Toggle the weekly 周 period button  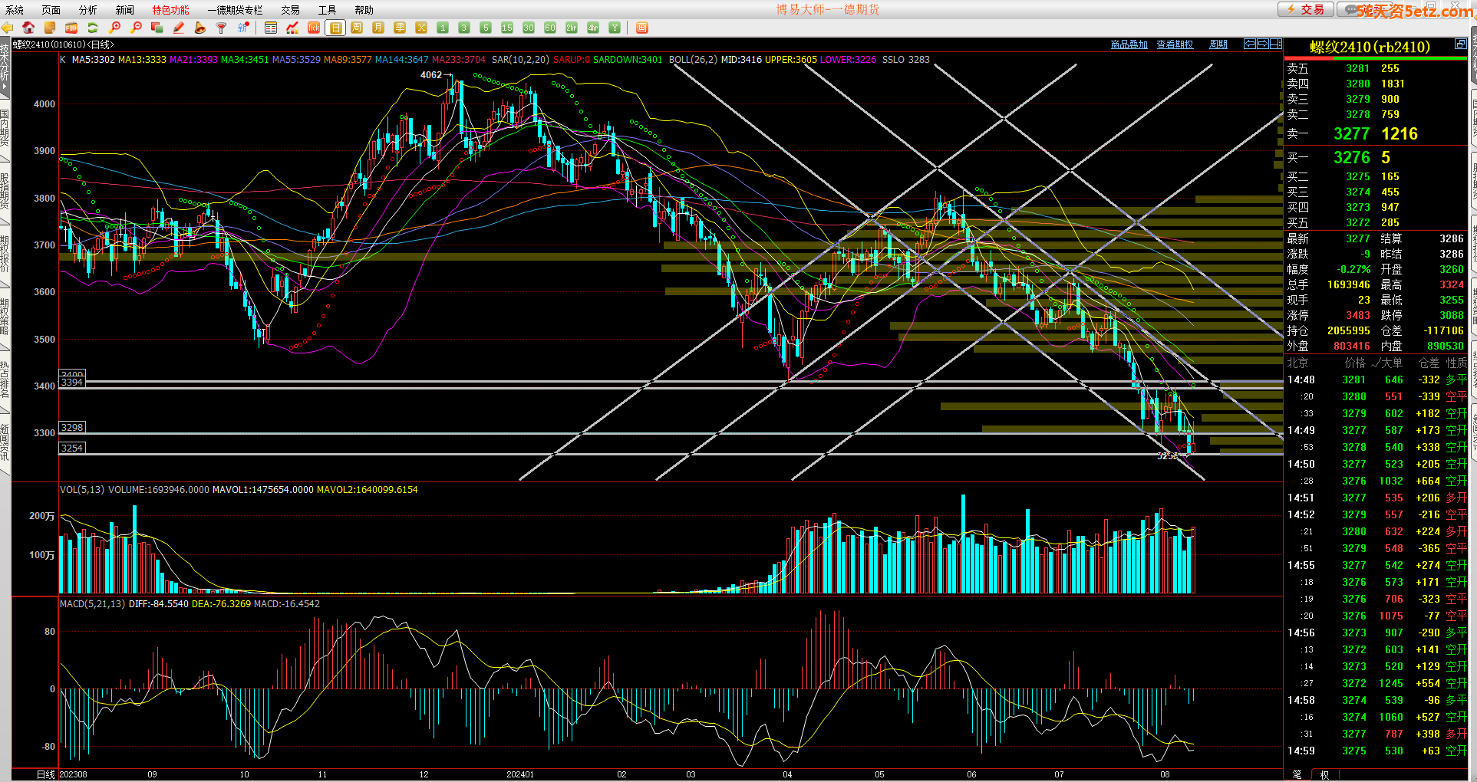pyautogui.click(x=357, y=28)
